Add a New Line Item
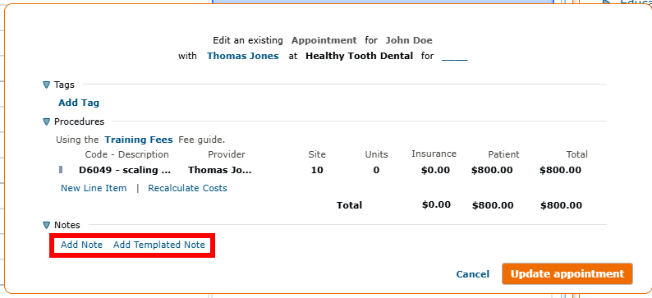This screenshot has width=652, height=298. pyautogui.click(x=94, y=188)
